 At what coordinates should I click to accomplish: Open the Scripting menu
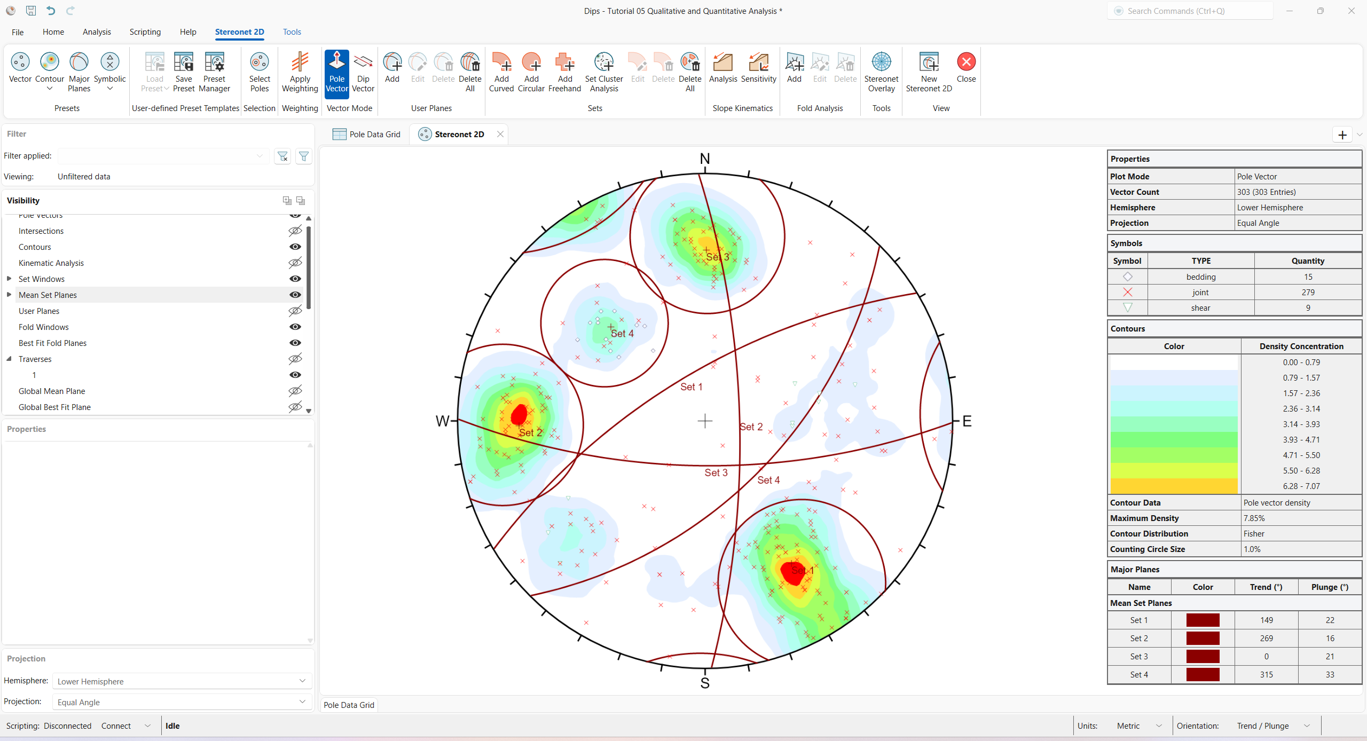point(145,31)
